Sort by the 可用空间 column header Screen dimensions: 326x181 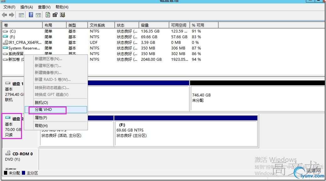179,25
